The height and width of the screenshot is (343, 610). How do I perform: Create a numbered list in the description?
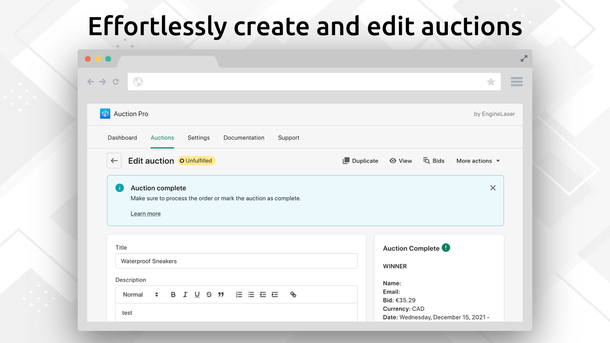coord(239,294)
